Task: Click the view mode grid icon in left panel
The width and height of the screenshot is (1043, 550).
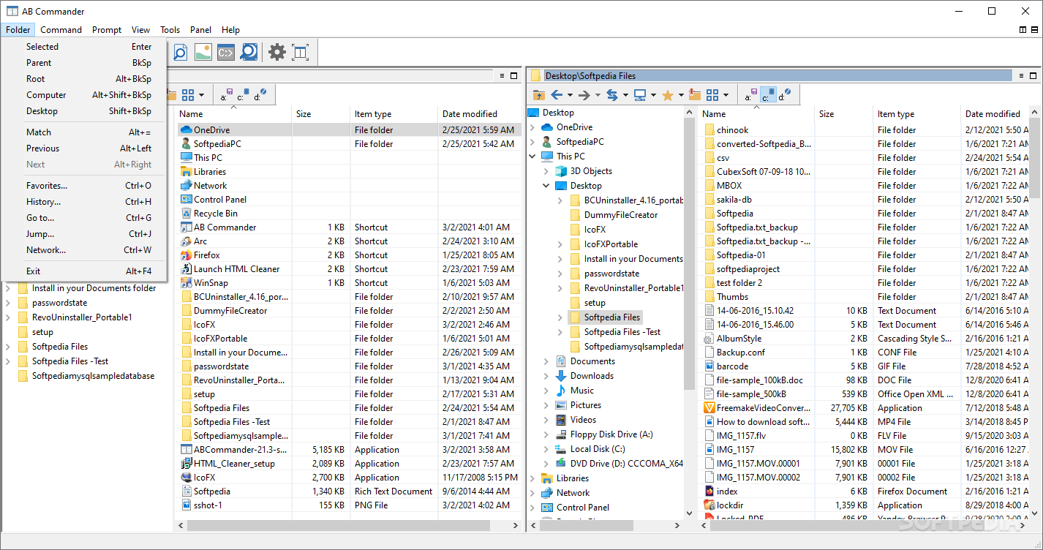Action: click(188, 95)
